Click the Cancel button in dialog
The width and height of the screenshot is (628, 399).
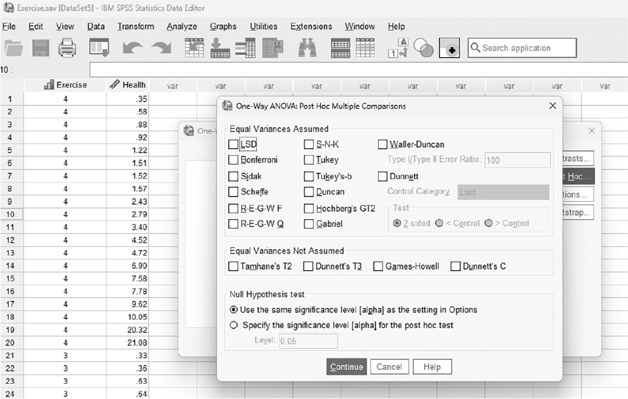[389, 367]
